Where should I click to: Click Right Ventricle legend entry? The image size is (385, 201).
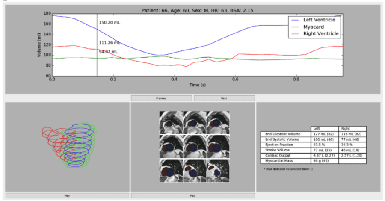click(x=315, y=34)
